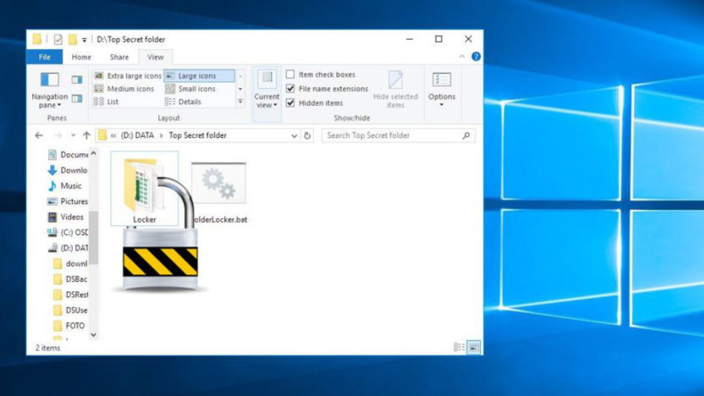Click Hide selected items button
Viewport: 704px width, 396px height.
(x=395, y=90)
